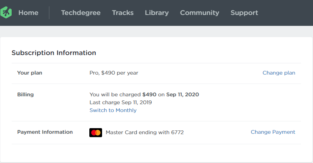Click the Treehouse logo icon
313x163 pixels.
click(x=6, y=13)
